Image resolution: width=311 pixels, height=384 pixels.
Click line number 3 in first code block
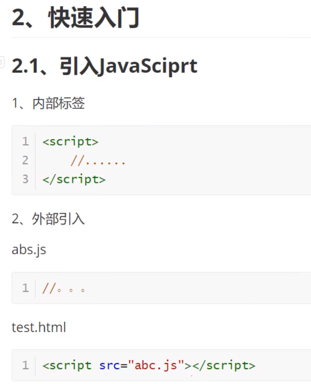coord(25,179)
